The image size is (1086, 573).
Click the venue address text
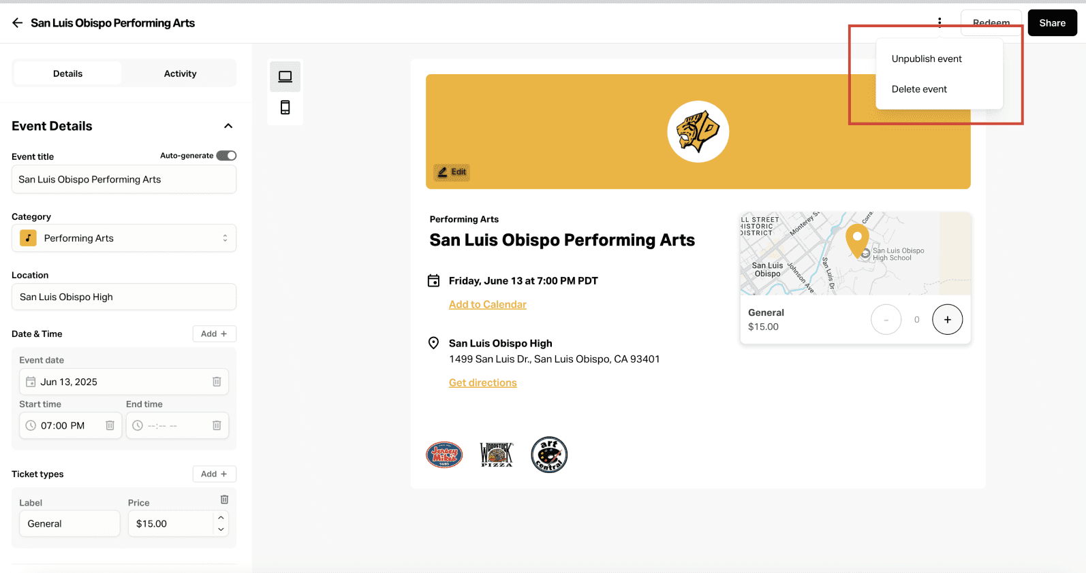tap(554, 359)
